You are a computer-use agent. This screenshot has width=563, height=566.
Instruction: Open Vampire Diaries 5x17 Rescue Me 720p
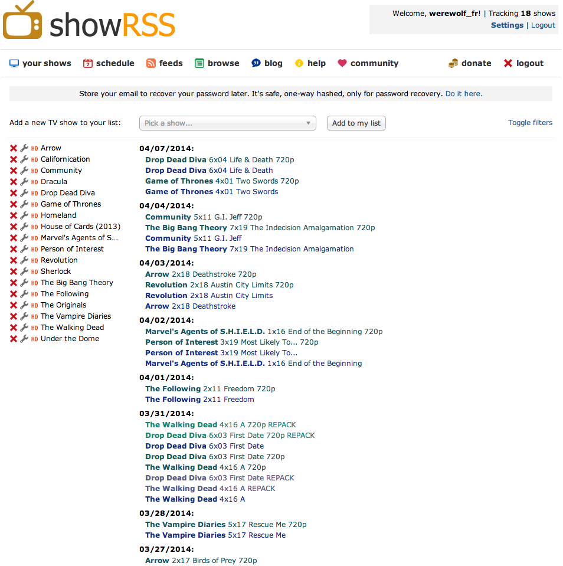226,525
